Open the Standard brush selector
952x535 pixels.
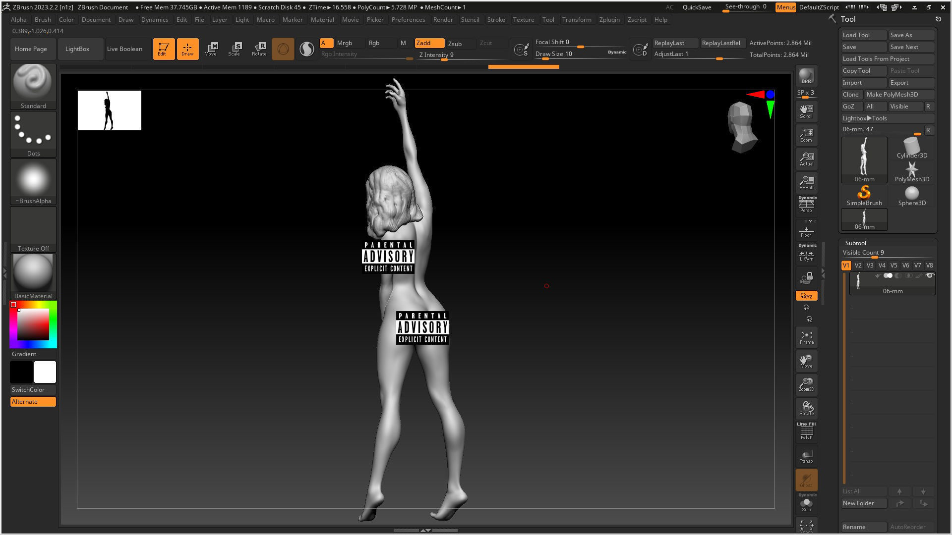(x=33, y=86)
